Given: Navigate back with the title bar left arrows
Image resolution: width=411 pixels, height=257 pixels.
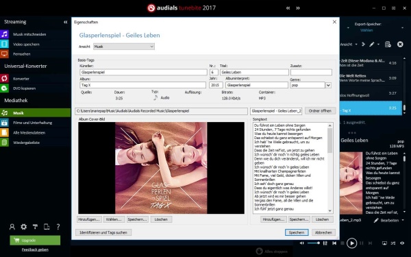Looking at the screenshot, I should pos(288,8).
